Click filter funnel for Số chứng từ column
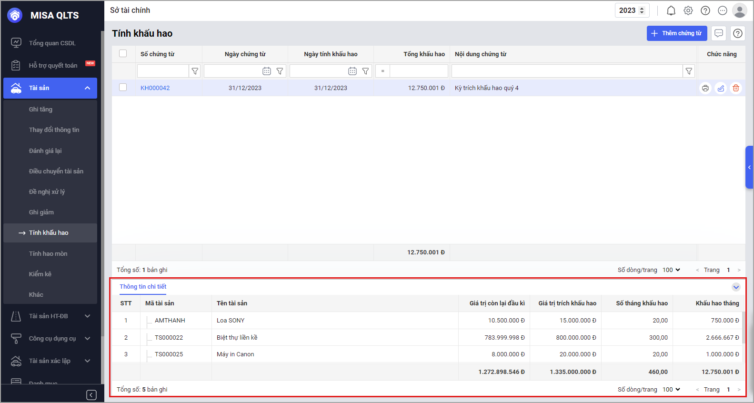The image size is (754, 403). pyautogui.click(x=195, y=71)
